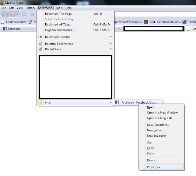The width and height of the screenshot is (196, 176).
Task: Choose New Separator from context menu
Action: click(x=161, y=136)
